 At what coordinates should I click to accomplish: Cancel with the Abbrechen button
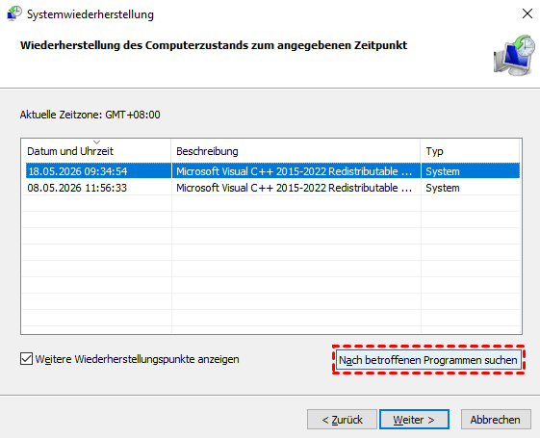pyautogui.click(x=496, y=420)
